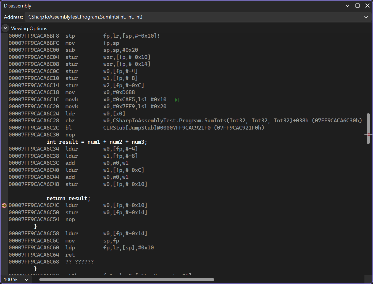Click the yellow current-instruction pointer arrow
This screenshot has height=284, width=373.
pos(4,205)
